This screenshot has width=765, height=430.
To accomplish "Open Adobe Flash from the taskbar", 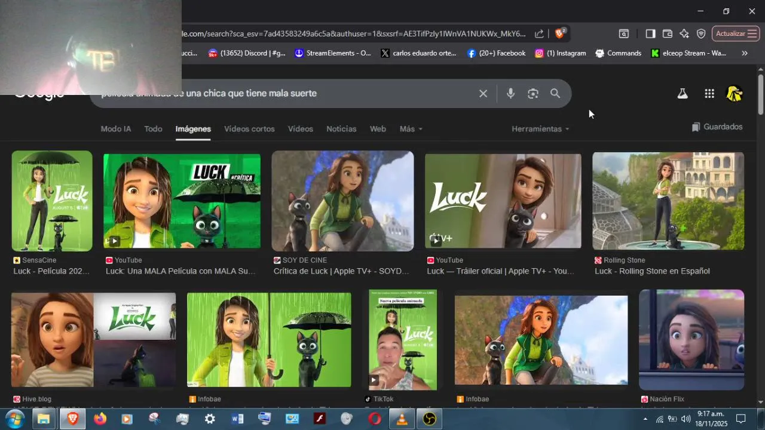I will (320, 419).
